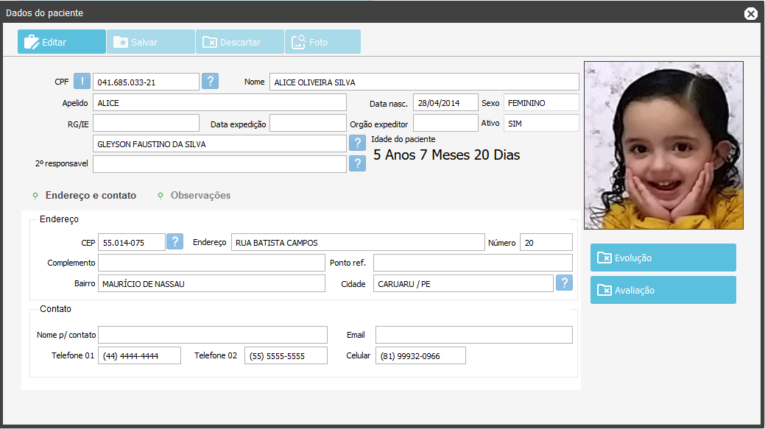Screen dimensions: 765x429
Task: Click the Editar toolbar button
Action: coord(62,42)
